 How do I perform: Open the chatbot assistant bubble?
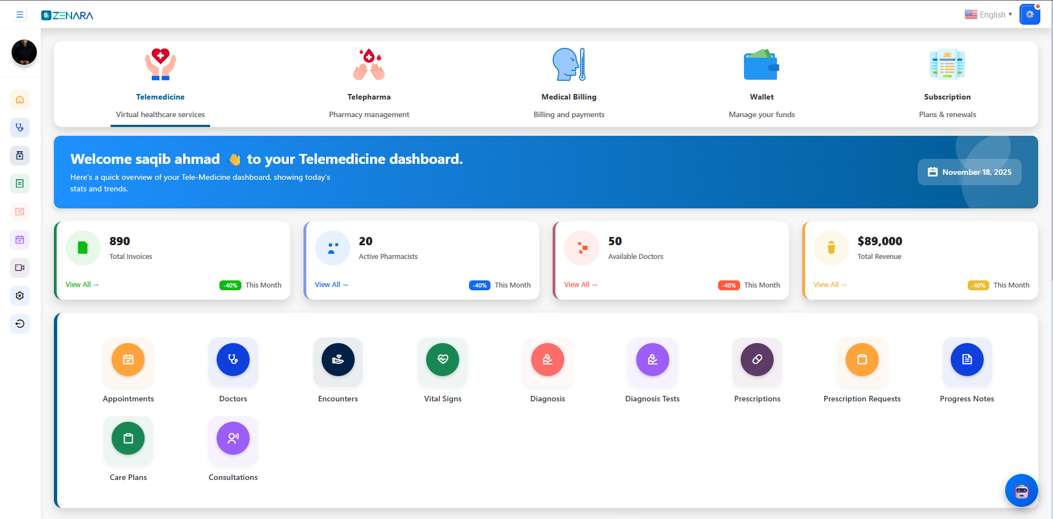coord(1021,490)
